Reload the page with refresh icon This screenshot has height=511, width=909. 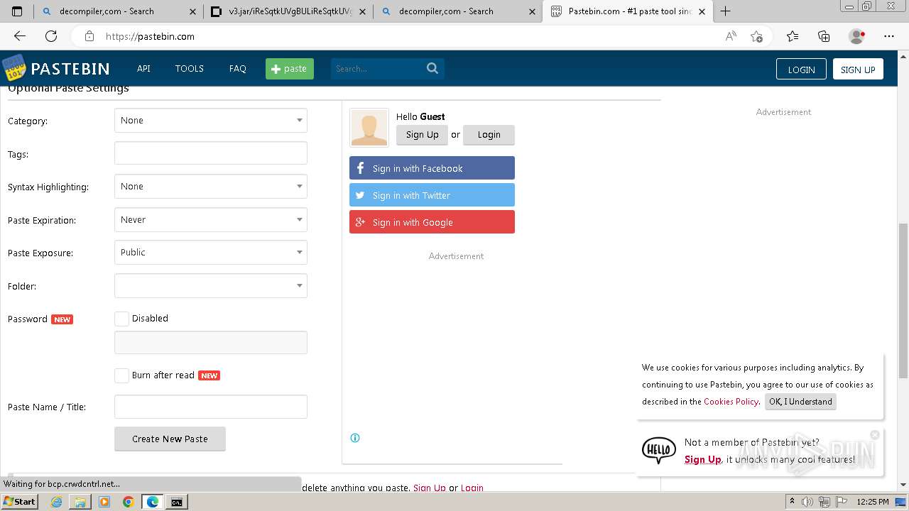[x=51, y=36]
